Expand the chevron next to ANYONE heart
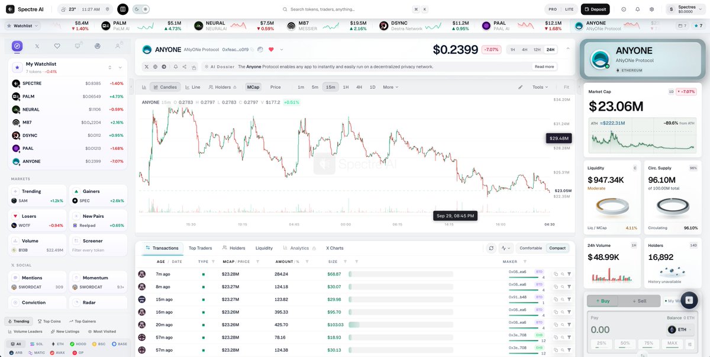The height and width of the screenshot is (357, 710). [281, 50]
